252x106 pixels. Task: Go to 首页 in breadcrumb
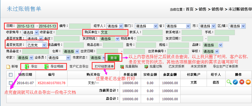click(x=189, y=9)
